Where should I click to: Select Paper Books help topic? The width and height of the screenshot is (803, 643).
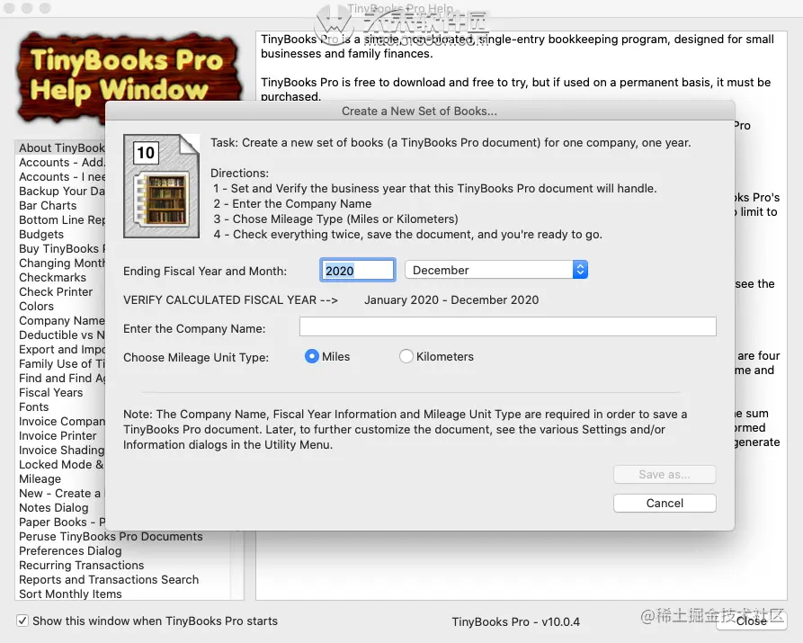[x=61, y=522]
